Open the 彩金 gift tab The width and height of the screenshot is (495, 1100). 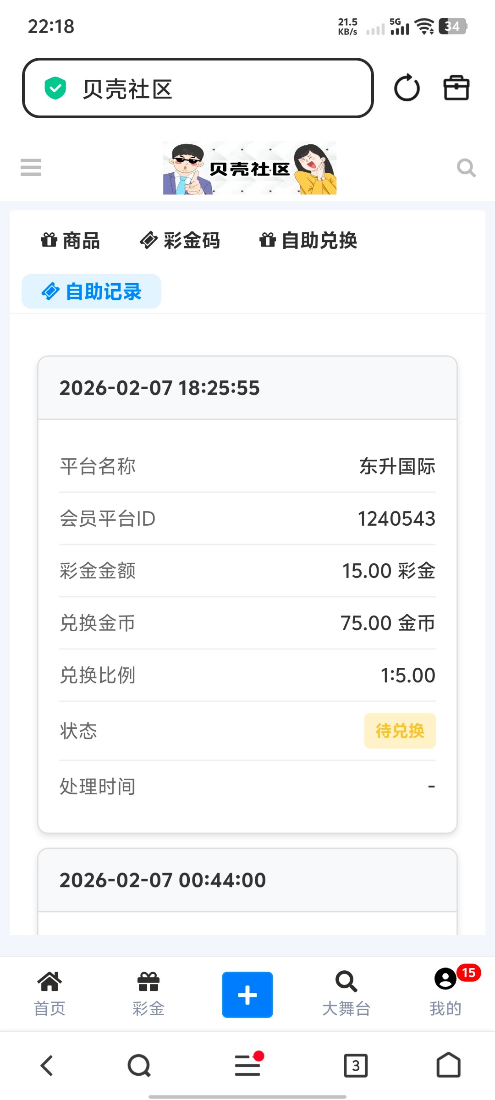point(148,993)
